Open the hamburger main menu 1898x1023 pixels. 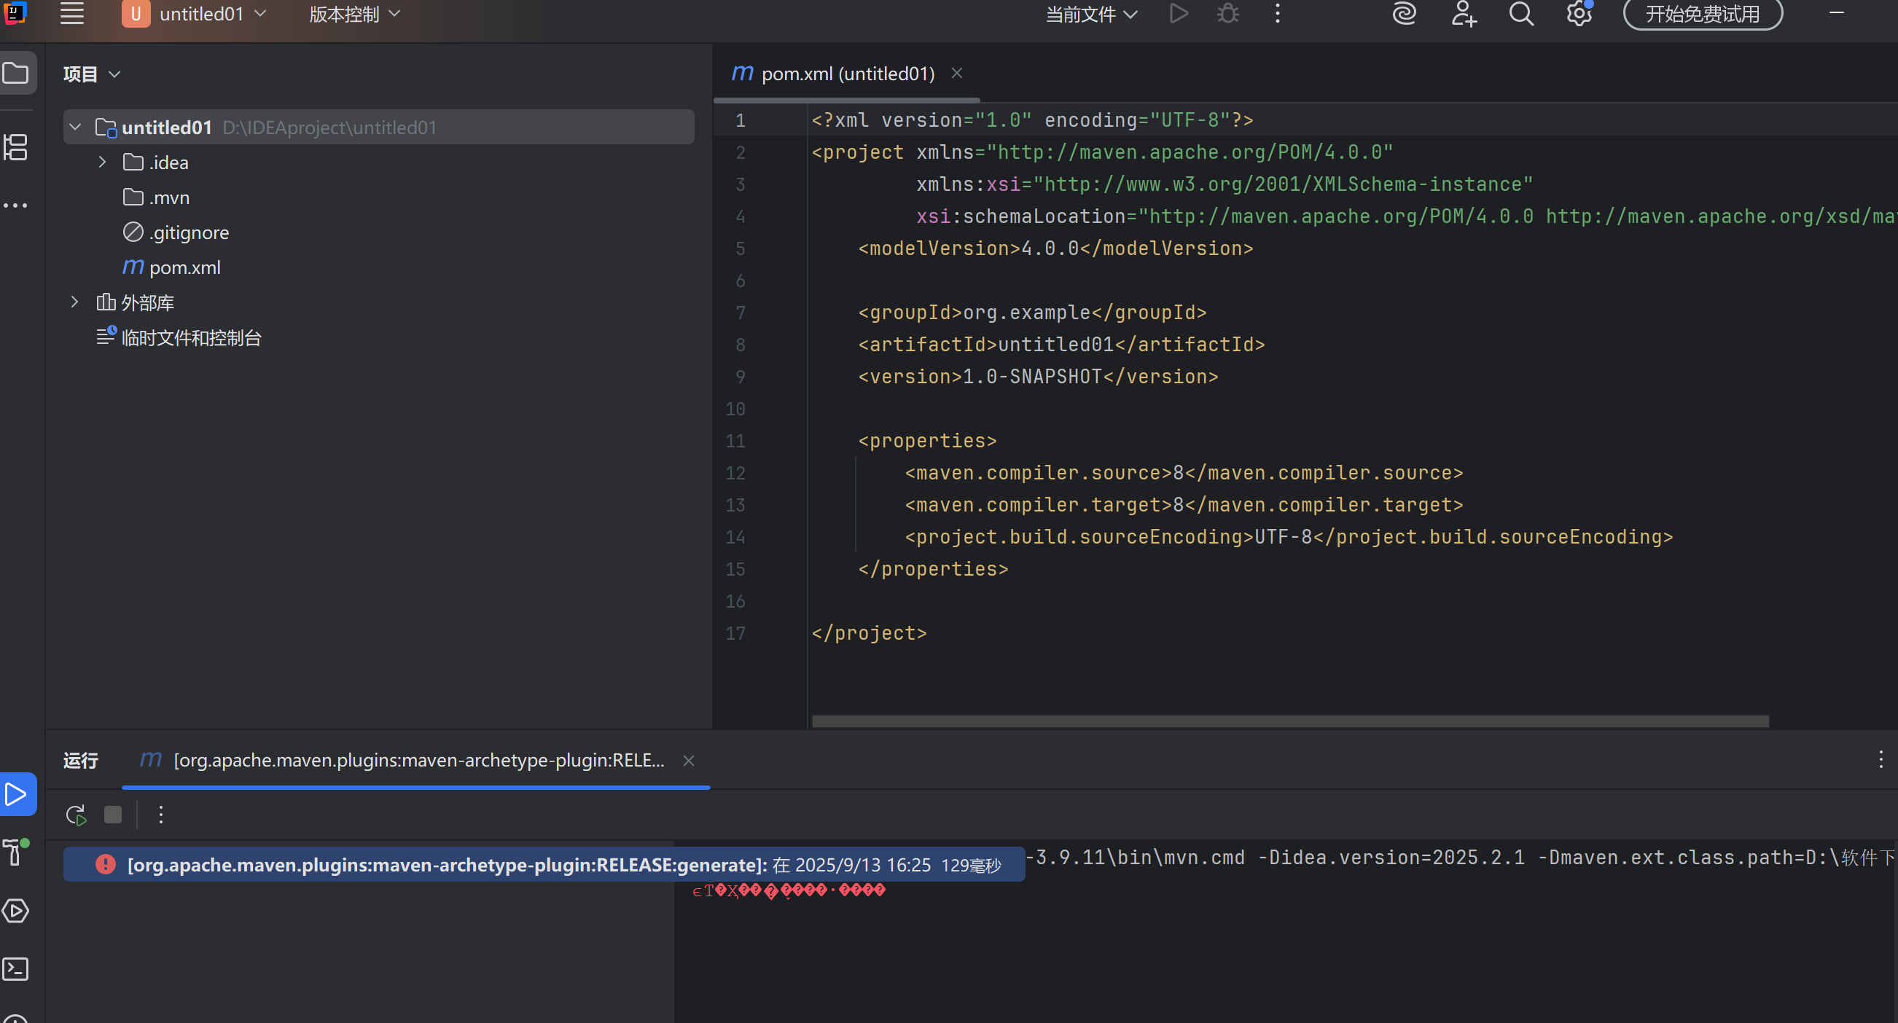click(71, 14)
